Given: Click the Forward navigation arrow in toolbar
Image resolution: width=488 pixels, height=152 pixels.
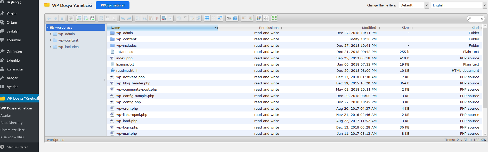Looking at the screenshot, I should pyautogui.click(x=55, y=18).
